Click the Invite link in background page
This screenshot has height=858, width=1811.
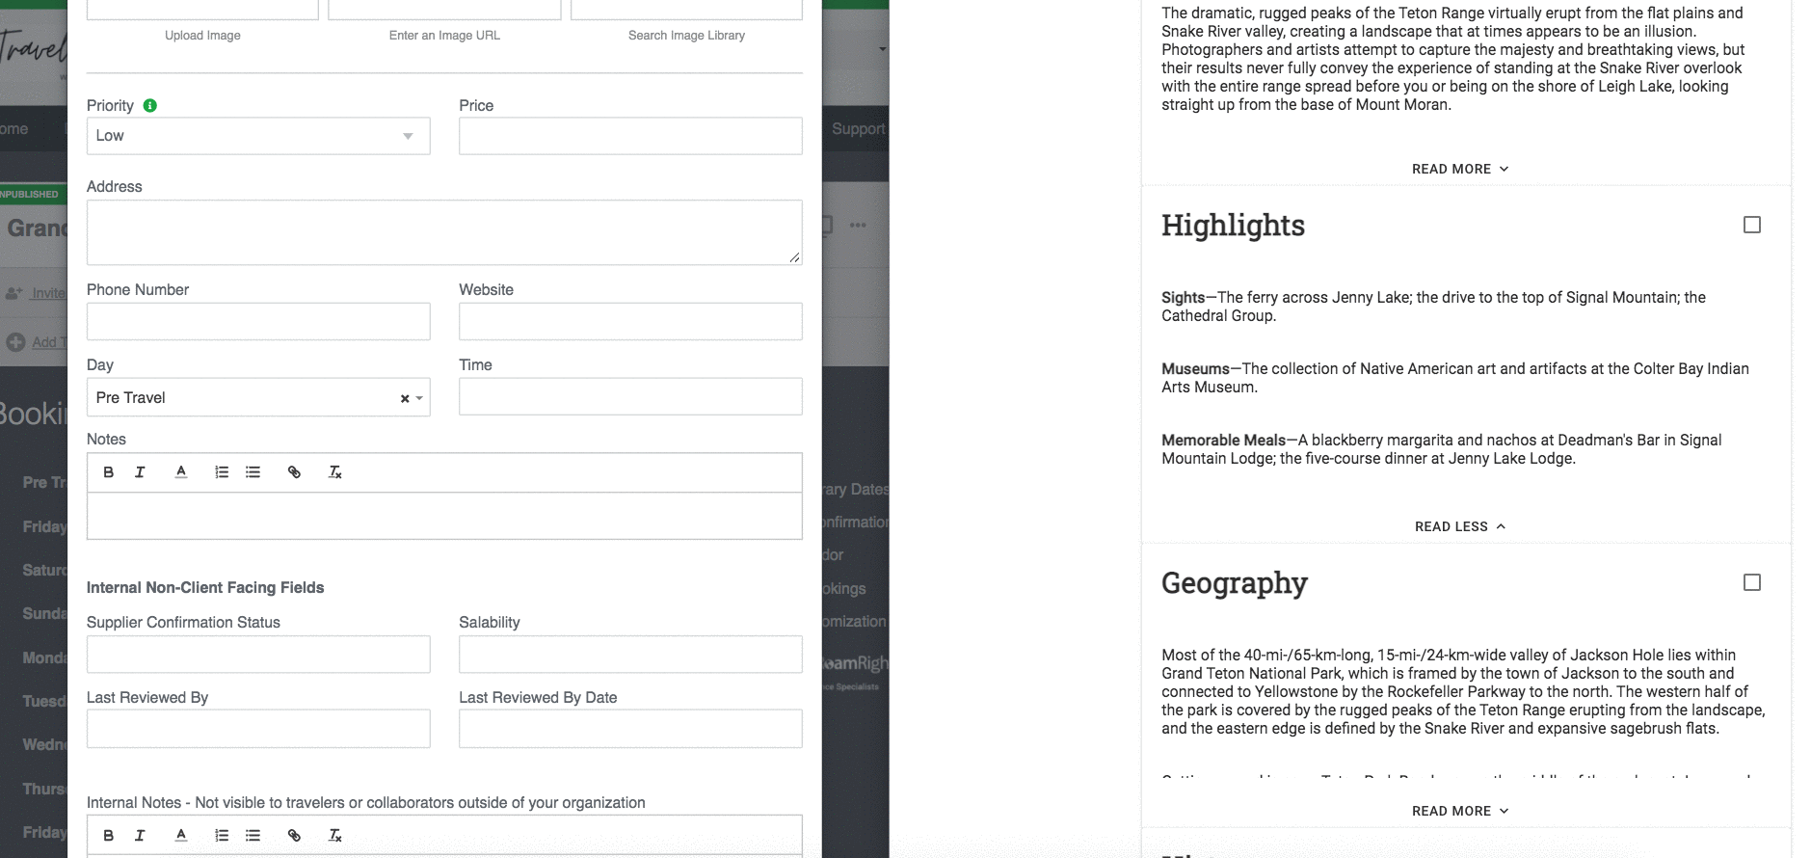pyautogui.click(x=48, y=293)
